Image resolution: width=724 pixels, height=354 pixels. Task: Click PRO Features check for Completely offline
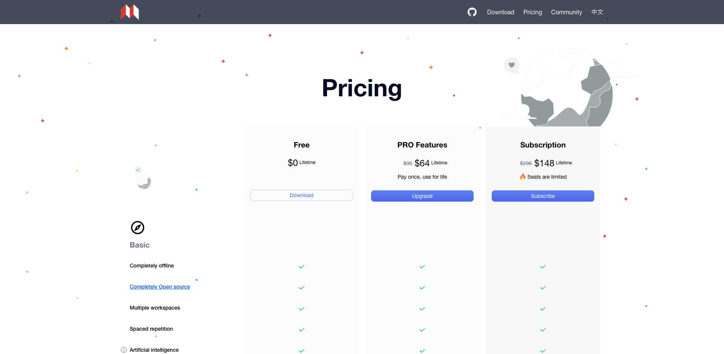tap(422, 267)
